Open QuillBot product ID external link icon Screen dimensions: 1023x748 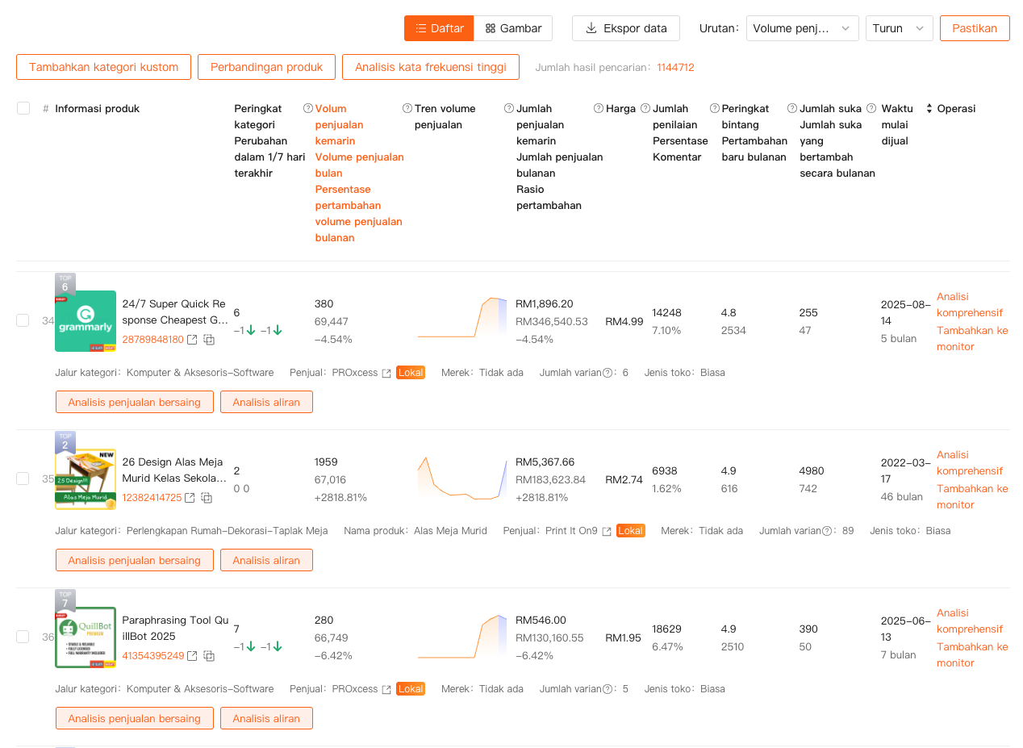(x=192, y=656)
